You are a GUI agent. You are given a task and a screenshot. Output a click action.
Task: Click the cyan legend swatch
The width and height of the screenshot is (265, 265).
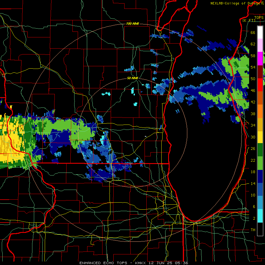[260, 216]
